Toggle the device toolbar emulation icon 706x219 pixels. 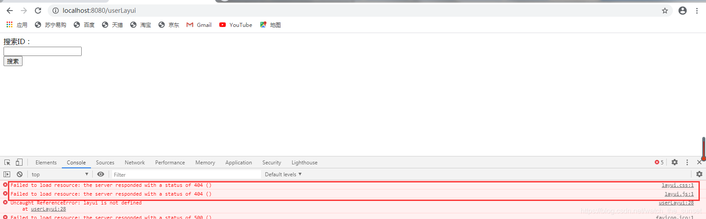[19, 162]
